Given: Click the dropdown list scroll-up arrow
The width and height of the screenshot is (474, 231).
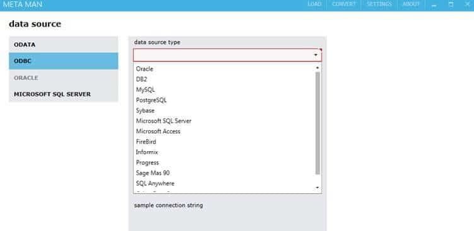Looking at the screenshot, I should pyautogui.click(x=318, y=67).
